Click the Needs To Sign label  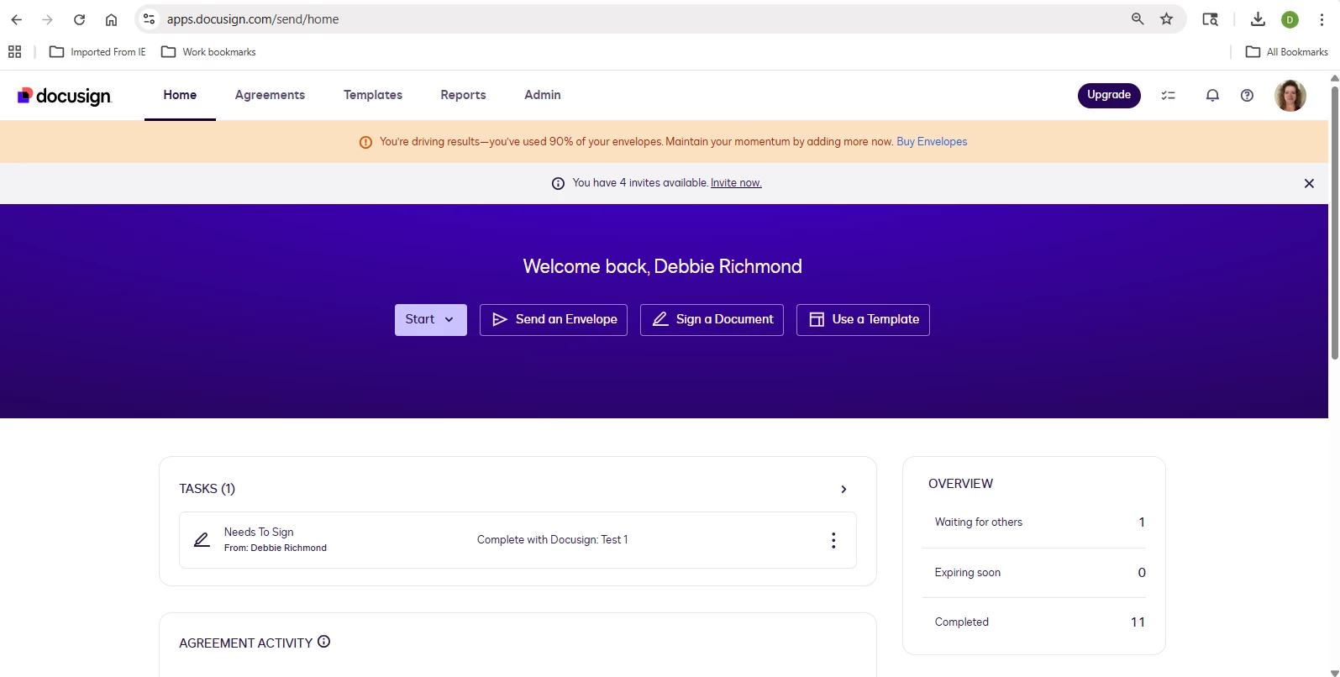tap(259, 532)
